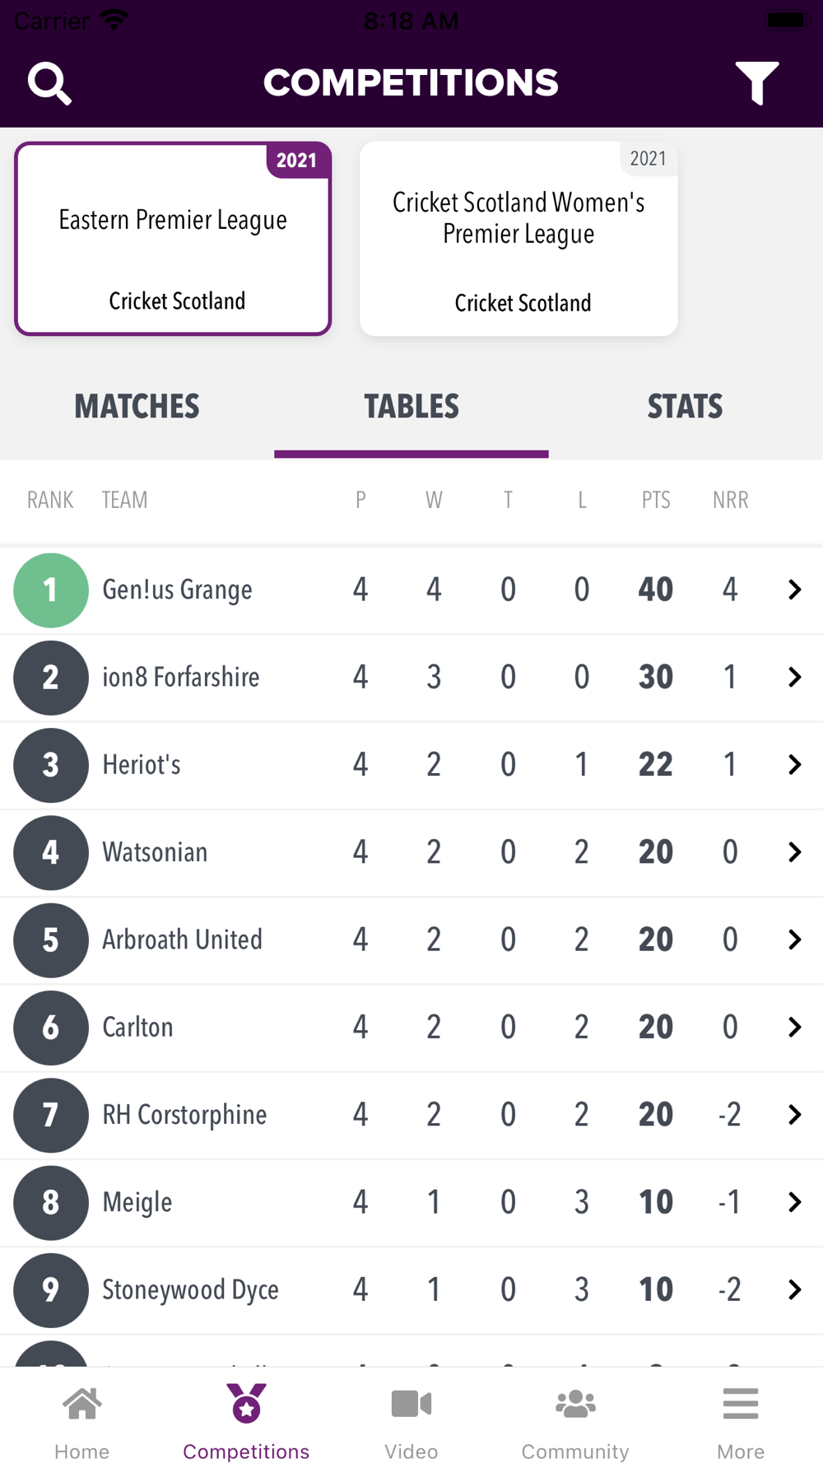This screenshot has width=823, height=1464.
Task: Switch to the STATS tab
Action: tap(685, 407)
